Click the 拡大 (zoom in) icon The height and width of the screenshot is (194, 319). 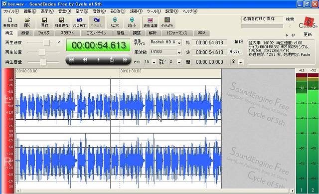(115, 22)
